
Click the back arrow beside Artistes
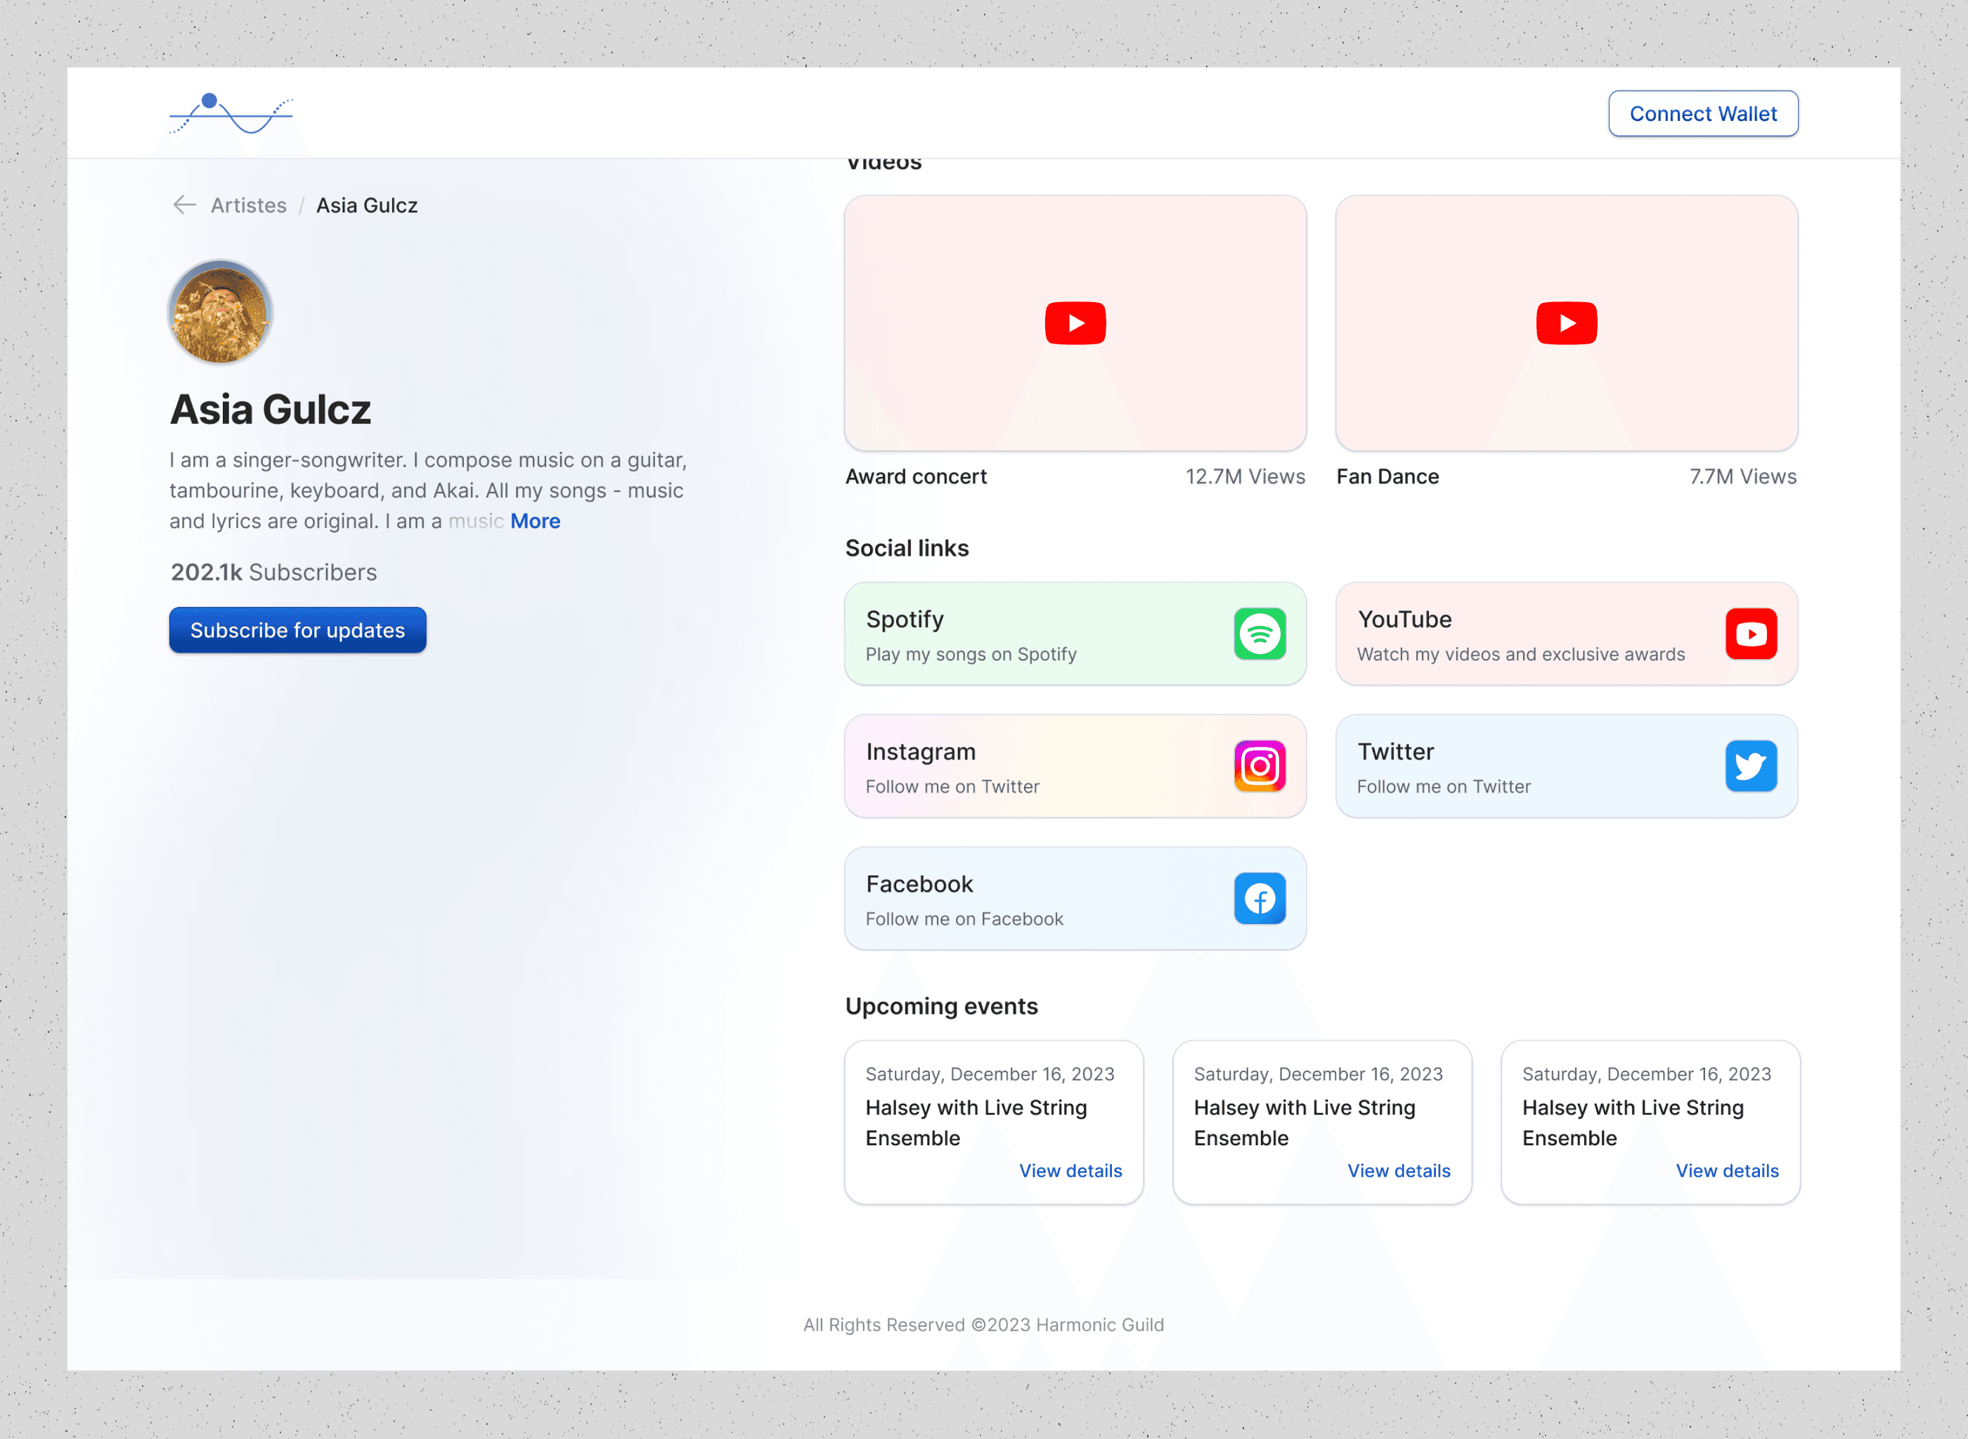(x=184, y=204)
